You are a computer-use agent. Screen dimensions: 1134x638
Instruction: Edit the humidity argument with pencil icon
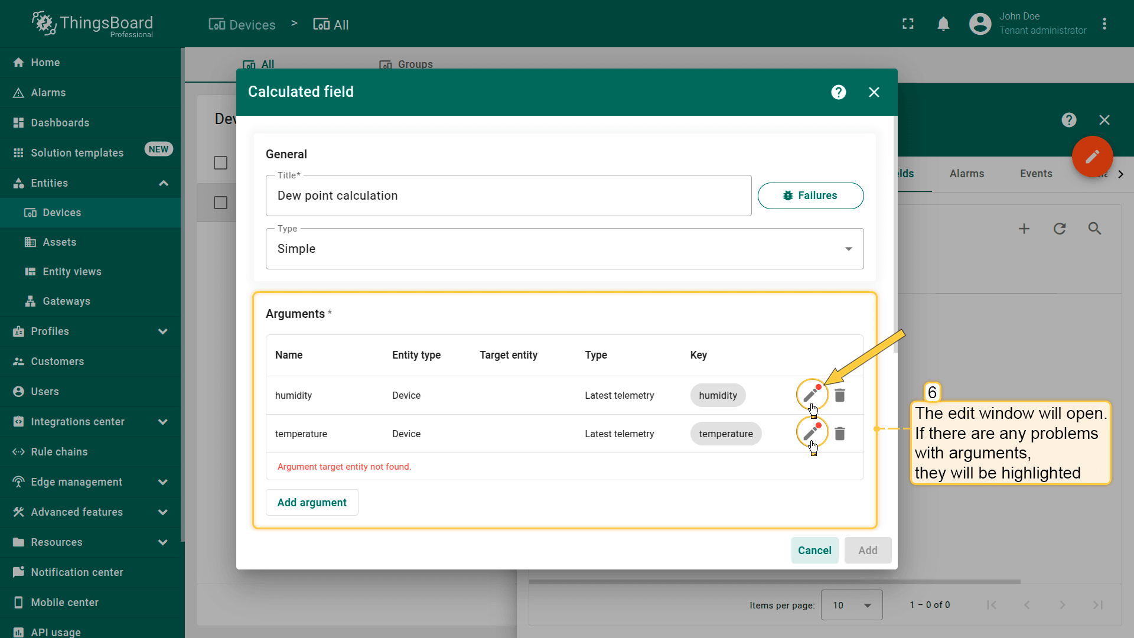pyautogui.click(x=811, y=395)
